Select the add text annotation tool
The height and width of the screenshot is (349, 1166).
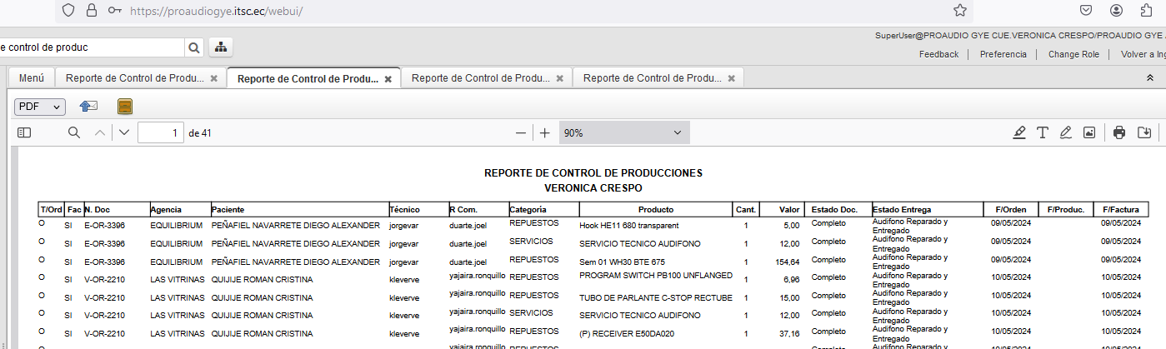[1042, 132]
